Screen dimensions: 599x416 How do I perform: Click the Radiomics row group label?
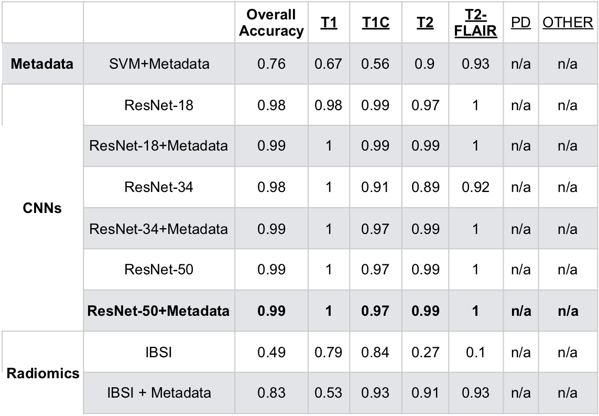tap(43, 374)
